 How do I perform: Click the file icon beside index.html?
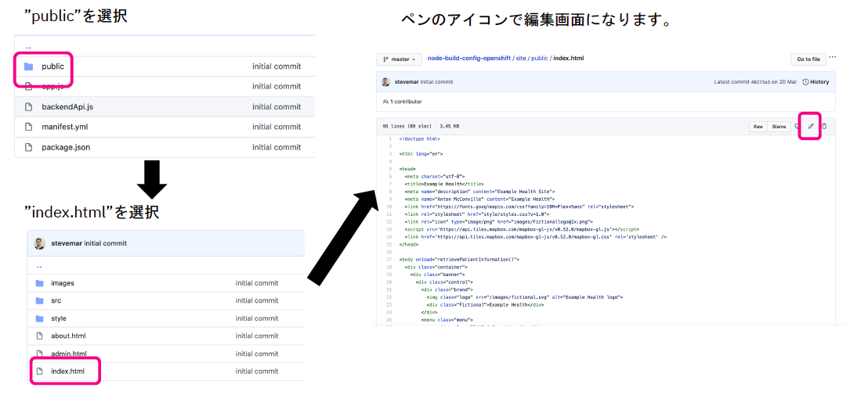pos(39,372)
